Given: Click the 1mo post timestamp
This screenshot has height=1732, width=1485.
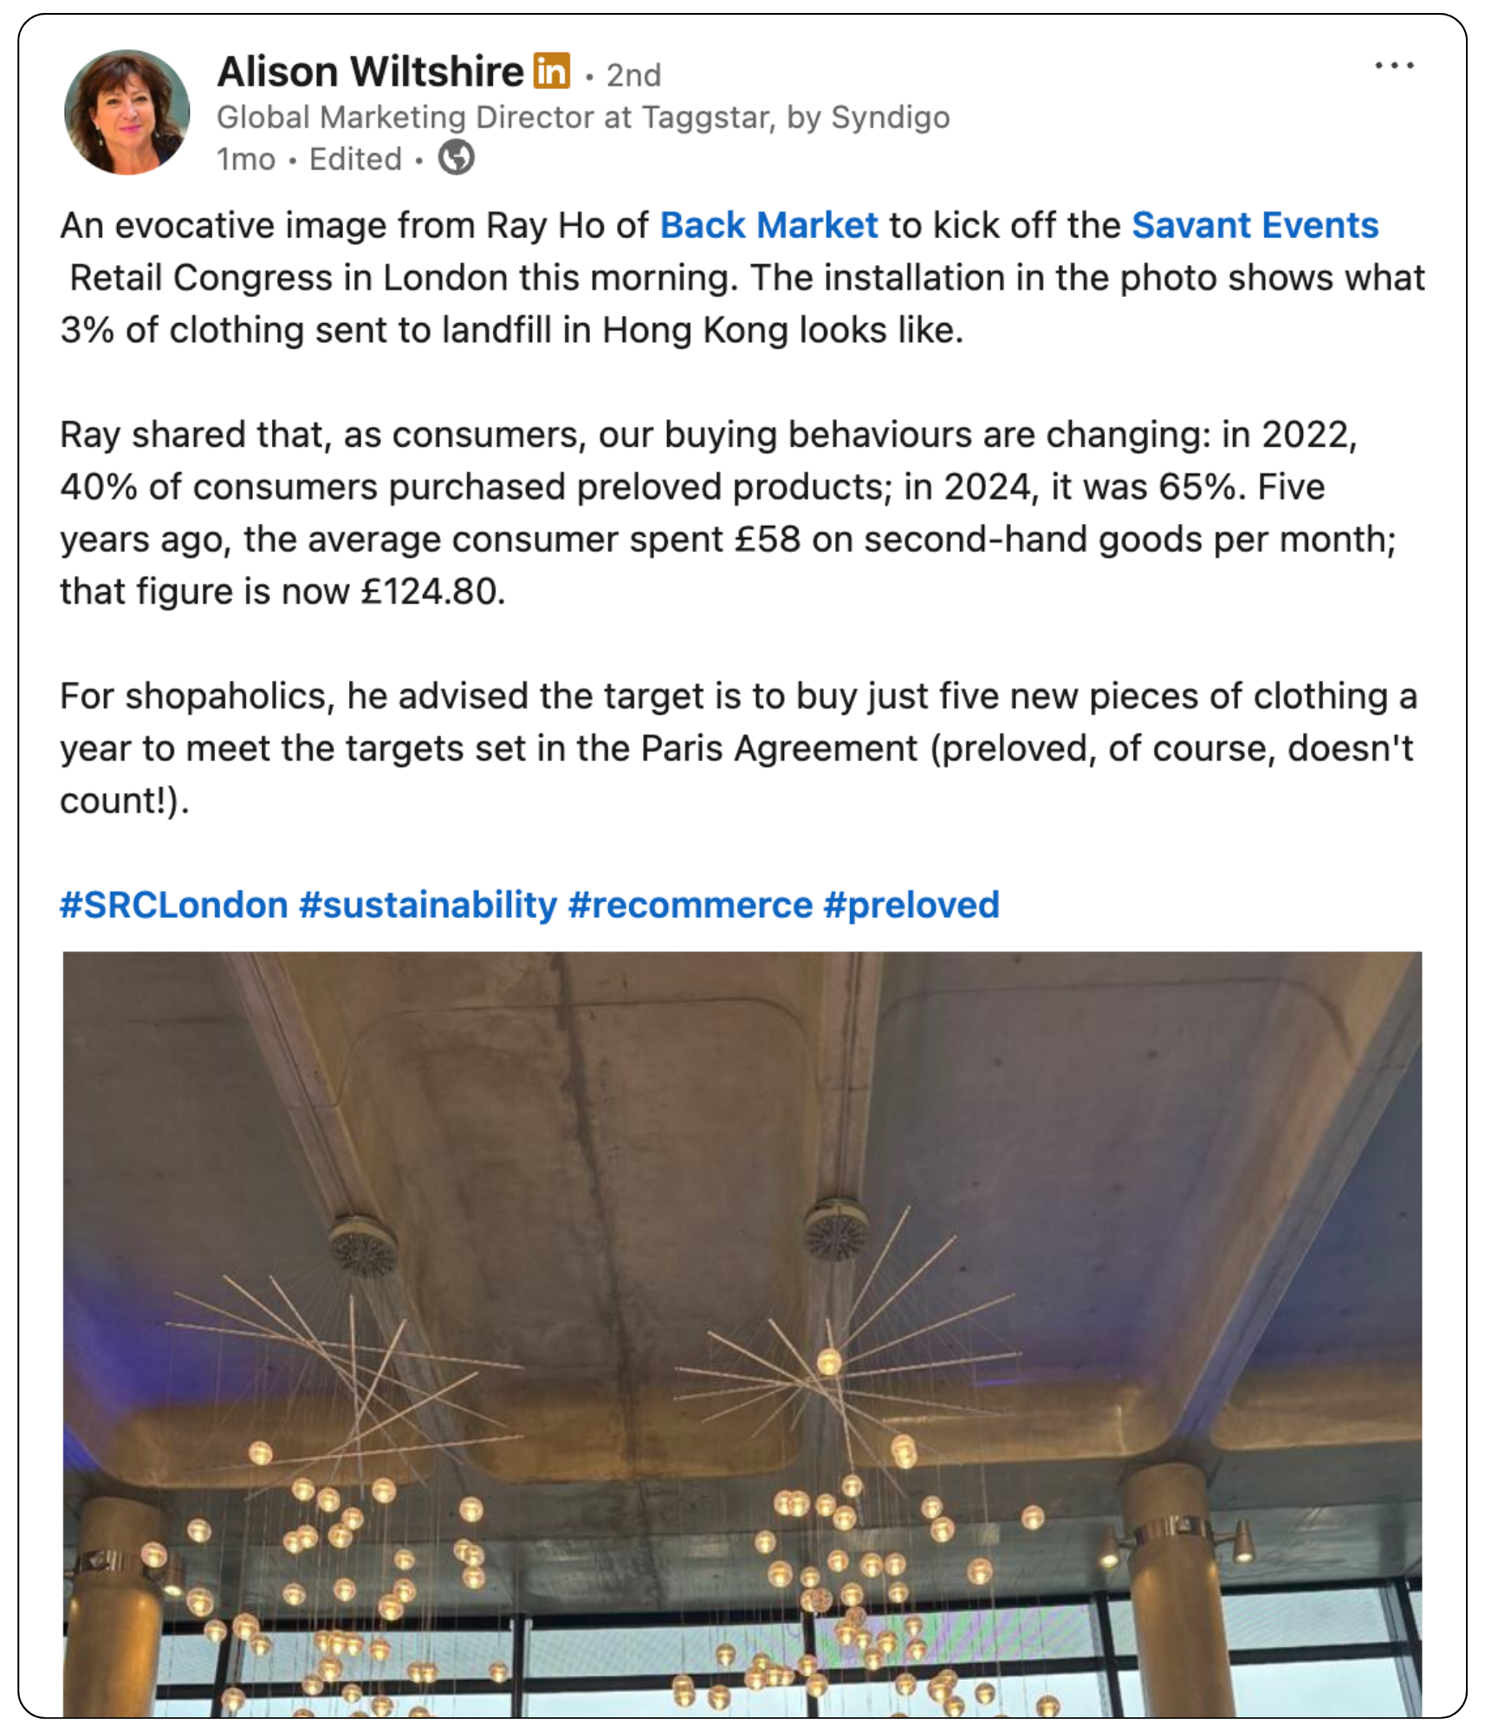Looking at the screenshot, I should pyautogui.click(x=246, y=159).
